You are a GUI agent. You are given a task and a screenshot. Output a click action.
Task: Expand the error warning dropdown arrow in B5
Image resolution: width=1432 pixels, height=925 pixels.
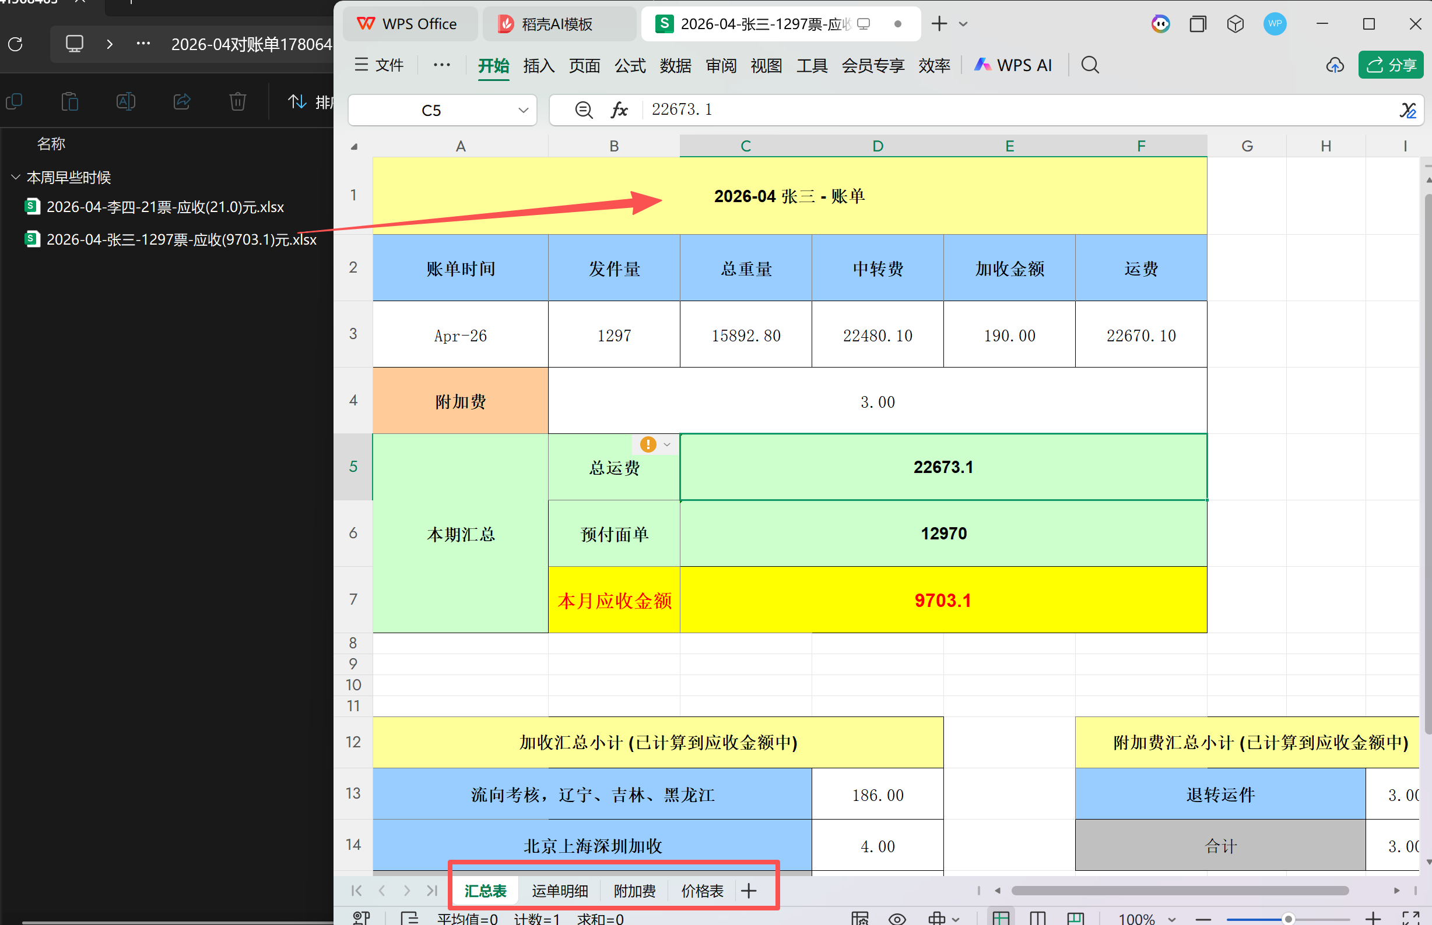click(666, 444)
